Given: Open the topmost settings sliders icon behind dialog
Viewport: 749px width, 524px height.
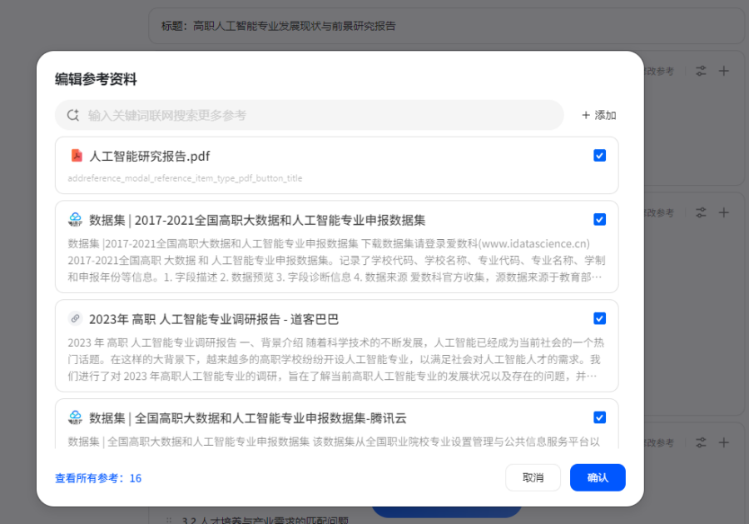Looking at the screenshot, I should coord(702,72).
